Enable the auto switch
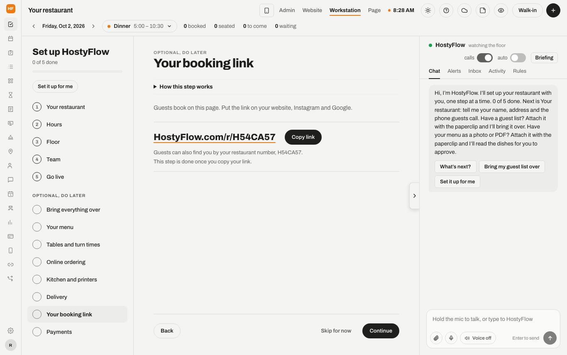The width and height of the screenshot is (567, 355). pyautogui.click(x=518, y=58)
